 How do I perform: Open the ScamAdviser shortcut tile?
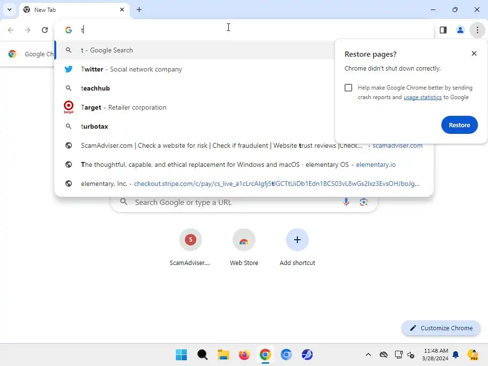(190, 247)
